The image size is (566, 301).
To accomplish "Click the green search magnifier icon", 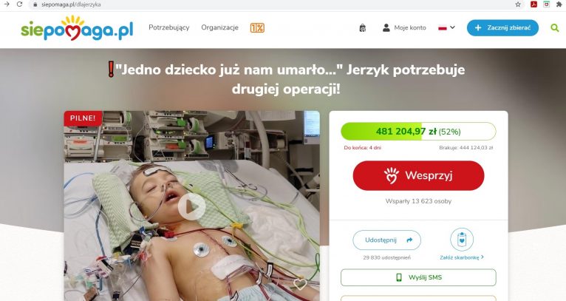I will pyautogui.click(x=554, y=28).
